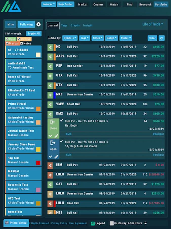The height and width of the screenshot is (229, 171).
Task: Click share icon on LULU Bear Call row
Action: point(50,204)
